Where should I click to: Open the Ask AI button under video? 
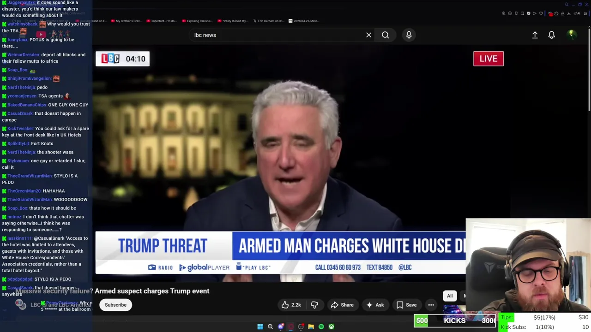[375, 305]
